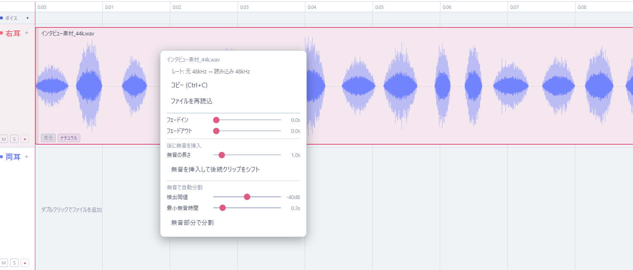Arm recording on the 両耳 track

[25, 263]
